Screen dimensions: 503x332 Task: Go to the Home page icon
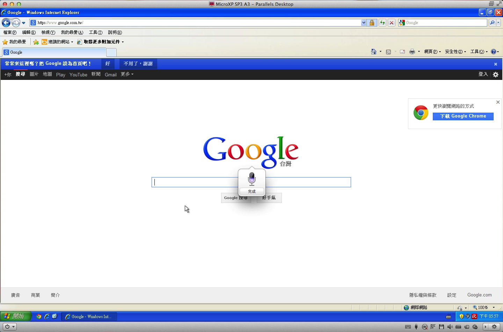click(374, 52)
